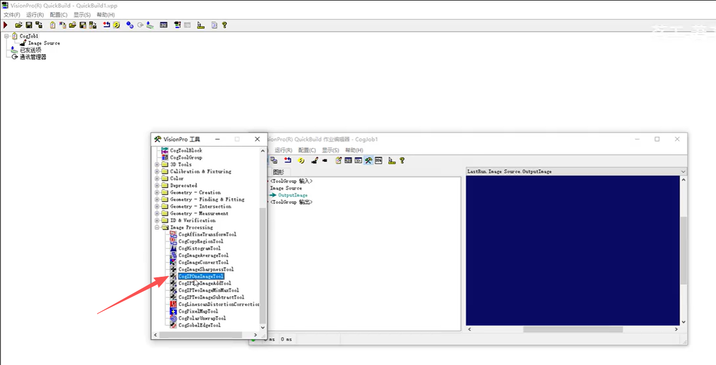Collapse the CogJob1 tree node

(6, 36)
